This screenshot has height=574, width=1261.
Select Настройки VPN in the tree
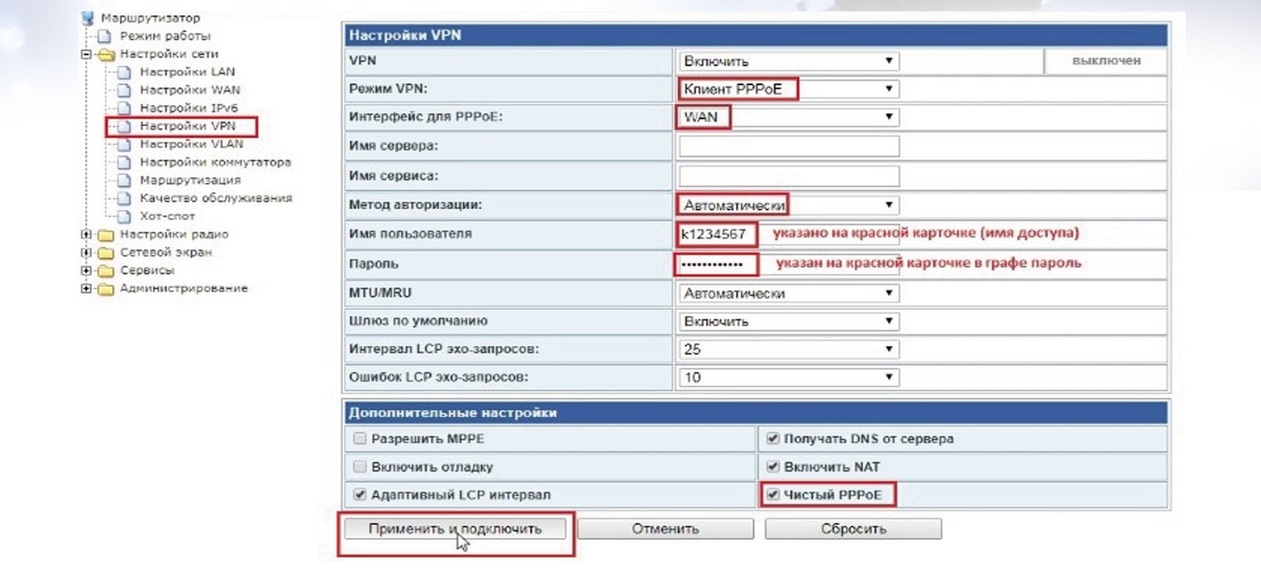188,126
